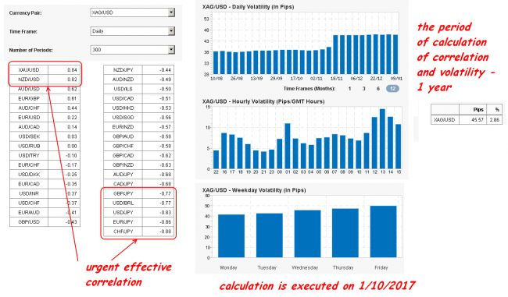508x297 pixels.
Task: Open the Number of Periods dropdown arrow
Action: click(x=171, y=50)
